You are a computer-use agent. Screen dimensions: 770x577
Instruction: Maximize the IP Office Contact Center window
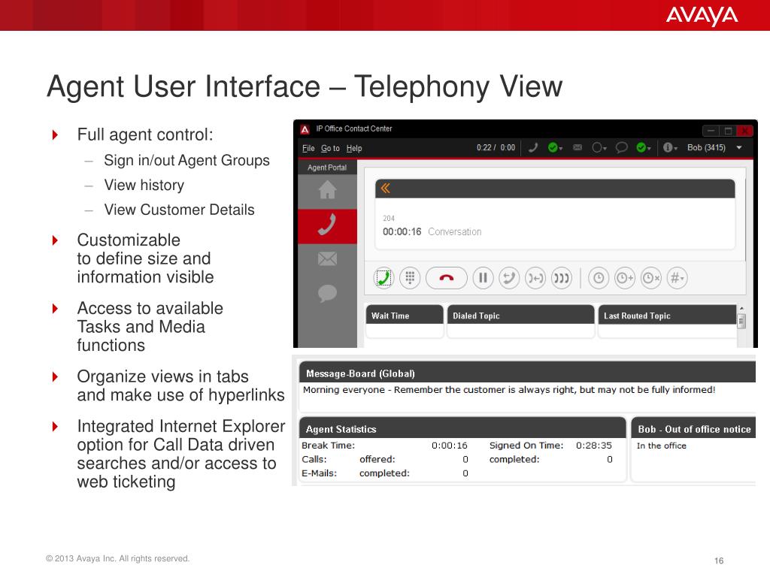[x=728, y=131]
